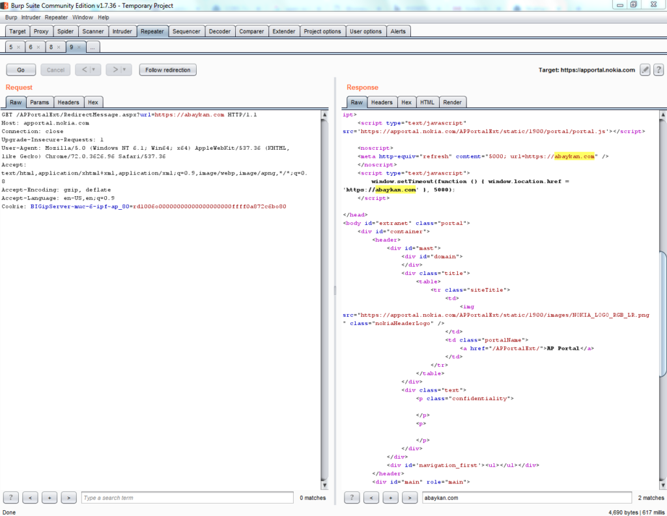
Task: Close Repeater tab 9 with its x
Action: pos(78,48)
